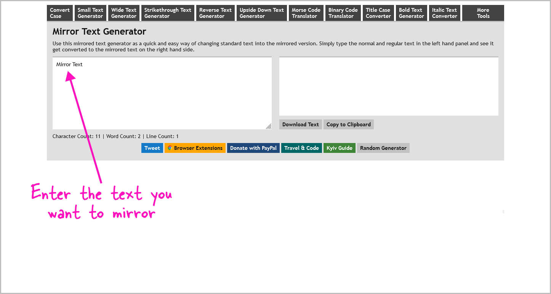Open the Strikethrough Text Generator
Screen dimensions: 551x294
168,13
